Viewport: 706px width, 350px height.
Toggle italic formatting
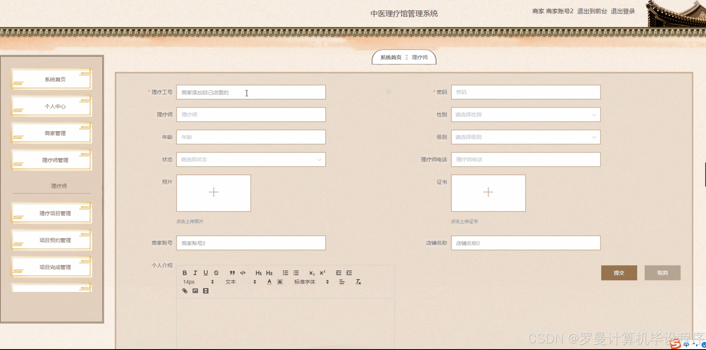coord(195,273)
